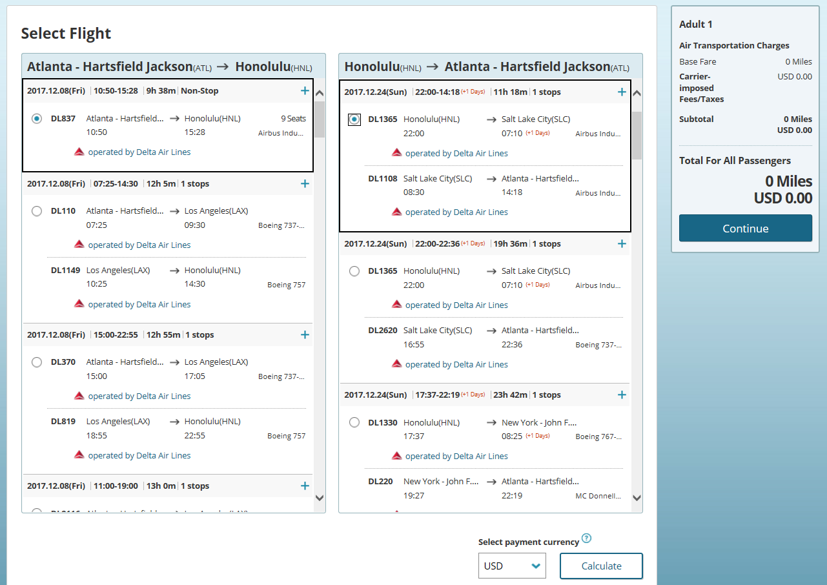Click the "MC Donnell..." aircraft text
The width and height of the screenshot is (827, 585).
(x=598, y=497)
